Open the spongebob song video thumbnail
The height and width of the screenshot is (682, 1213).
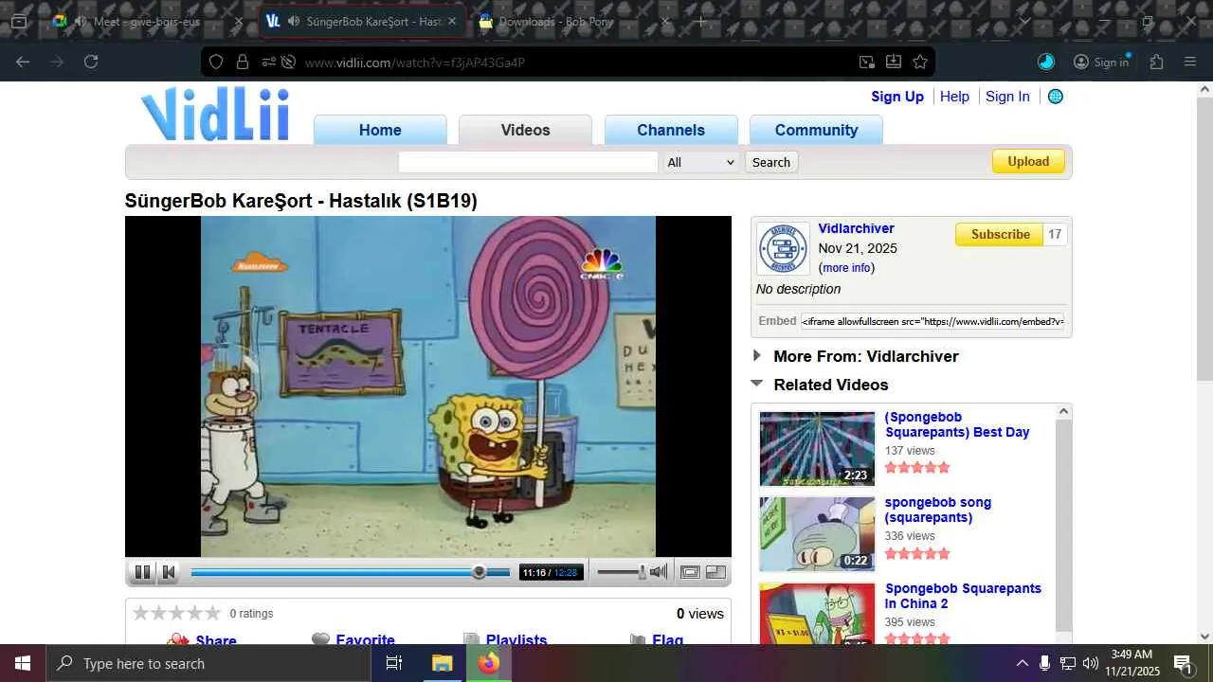point(817,534)
